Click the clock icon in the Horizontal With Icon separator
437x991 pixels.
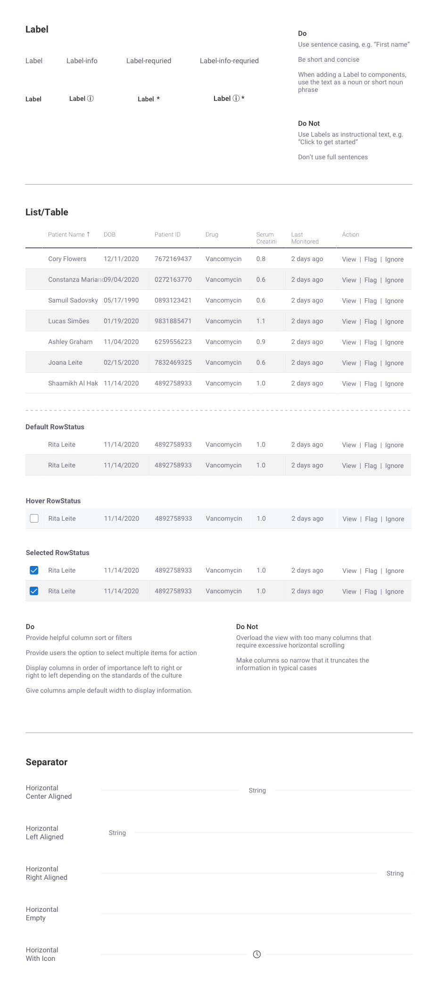(x=257, y=954)
